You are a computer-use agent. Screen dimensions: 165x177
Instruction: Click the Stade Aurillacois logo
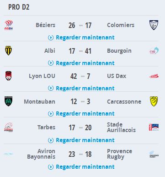(x=154, y=127)
